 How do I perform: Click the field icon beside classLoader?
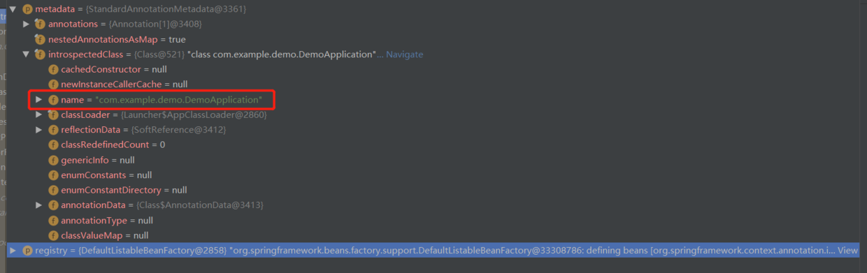pyautogui.click(x=53, y=115)
